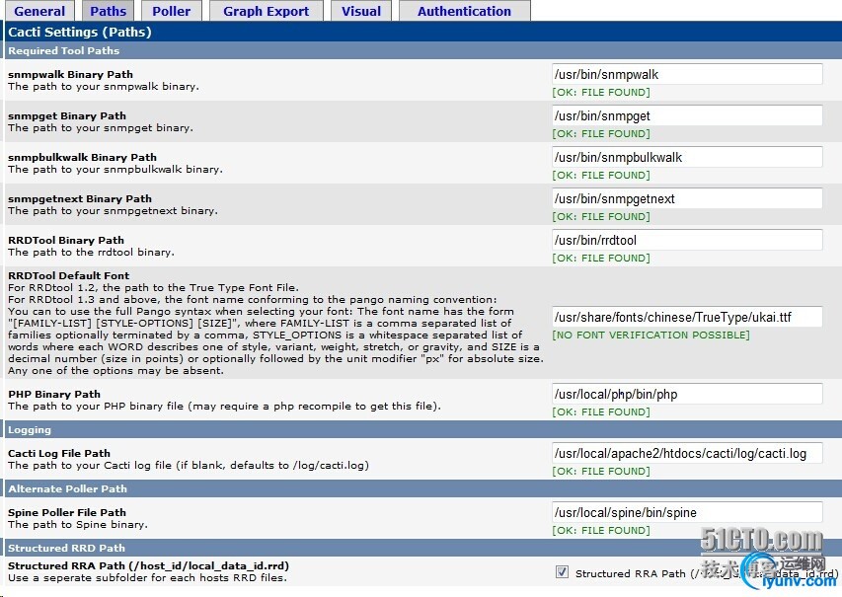
Task: Click the "OK: FILE FOUND" status under snmpbulkwalk
Action: (x=601, y=175)
